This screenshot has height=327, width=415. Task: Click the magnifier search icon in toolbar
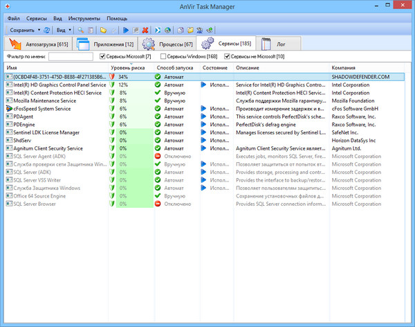[x=81, y=30]
